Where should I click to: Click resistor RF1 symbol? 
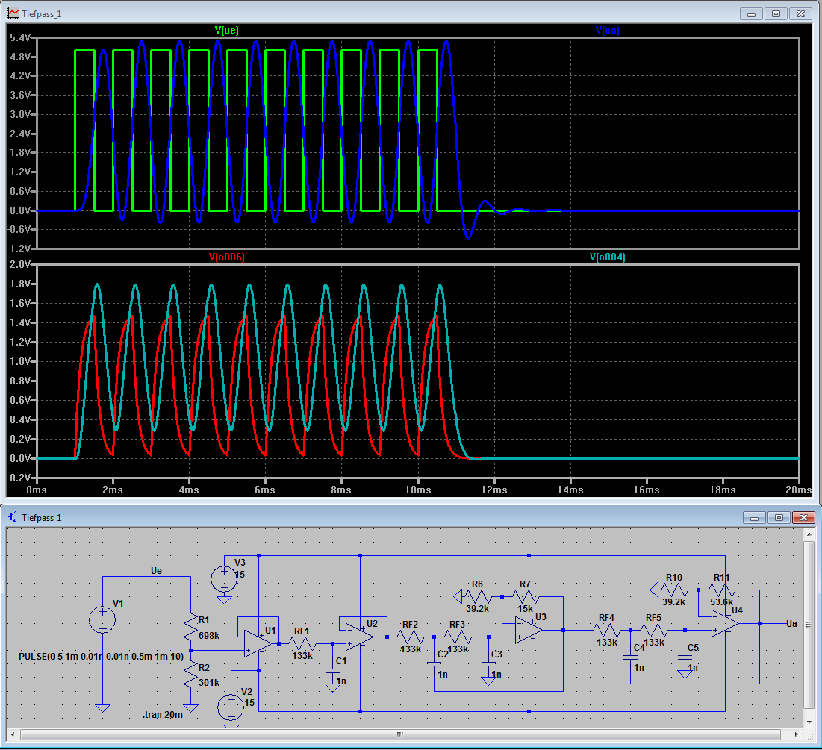[302, 643]
